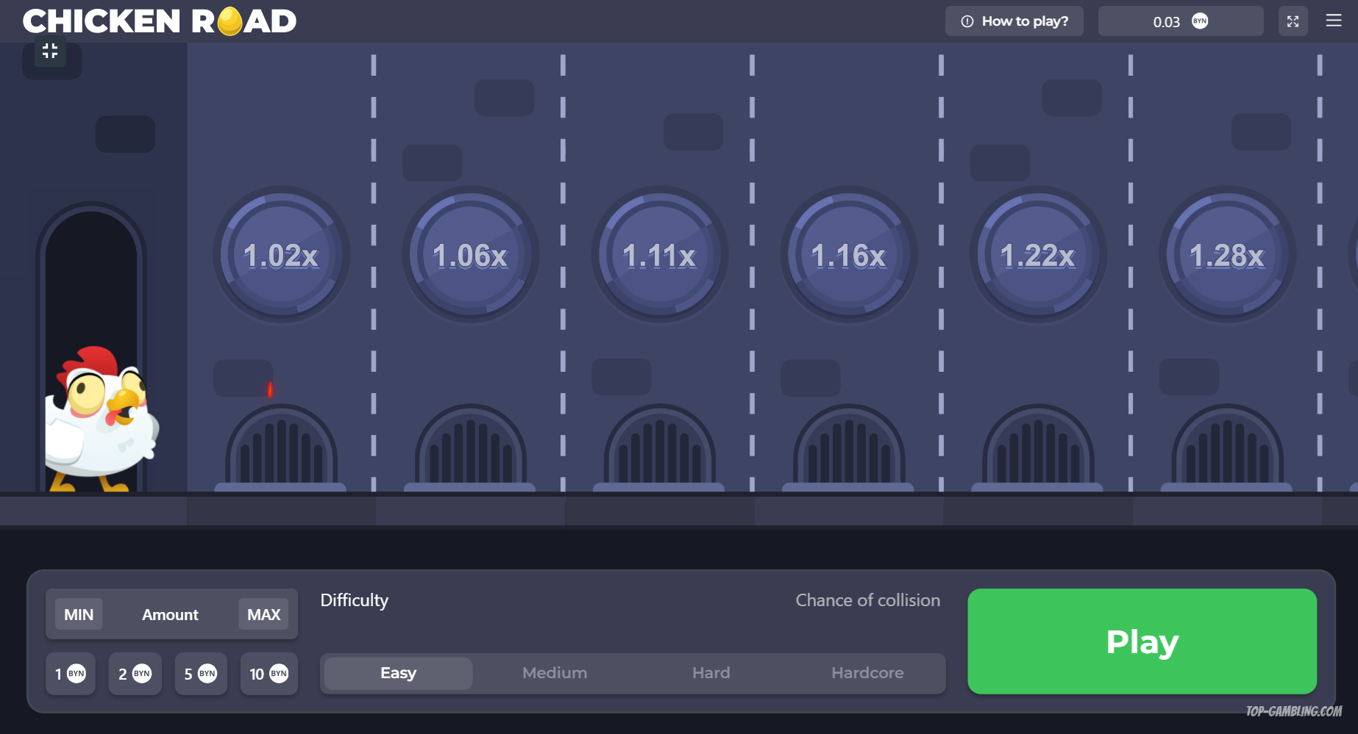The height and width of the screenshot is (734, 1358).
Task: Select Hard difficulty
Action: (x=711, y=673)
